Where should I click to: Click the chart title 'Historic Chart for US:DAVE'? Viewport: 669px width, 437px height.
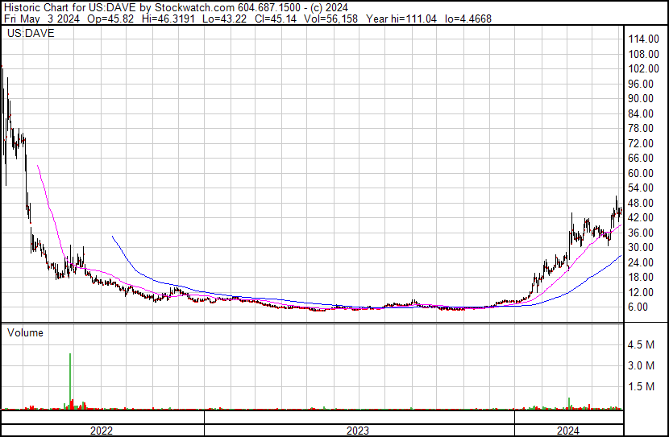coord(71,8)
